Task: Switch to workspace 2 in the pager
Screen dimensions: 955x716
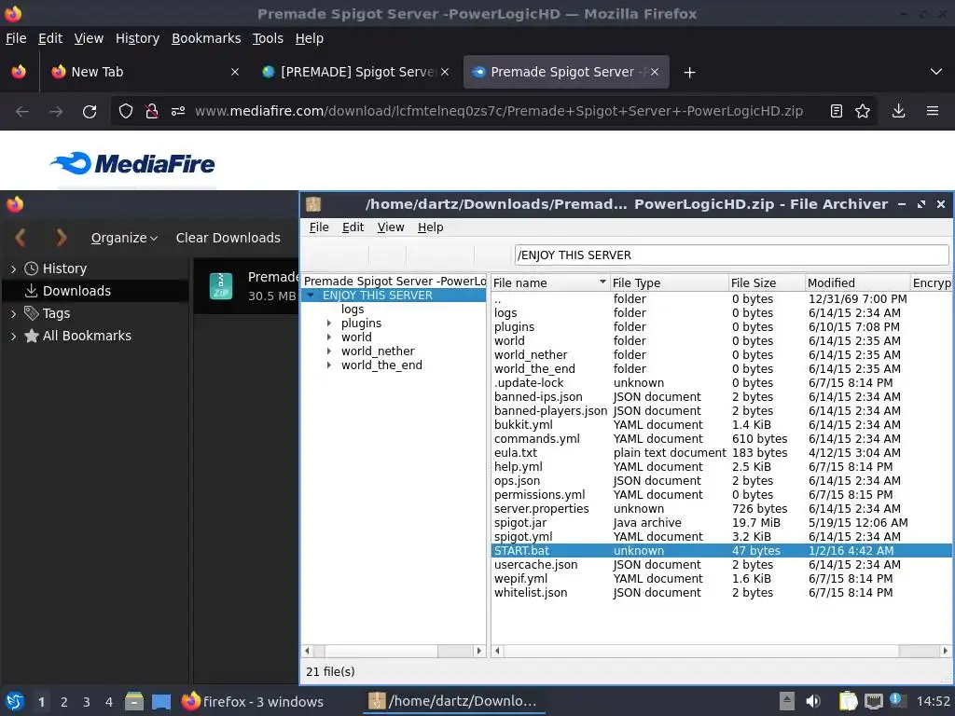Action: (64, 702)
